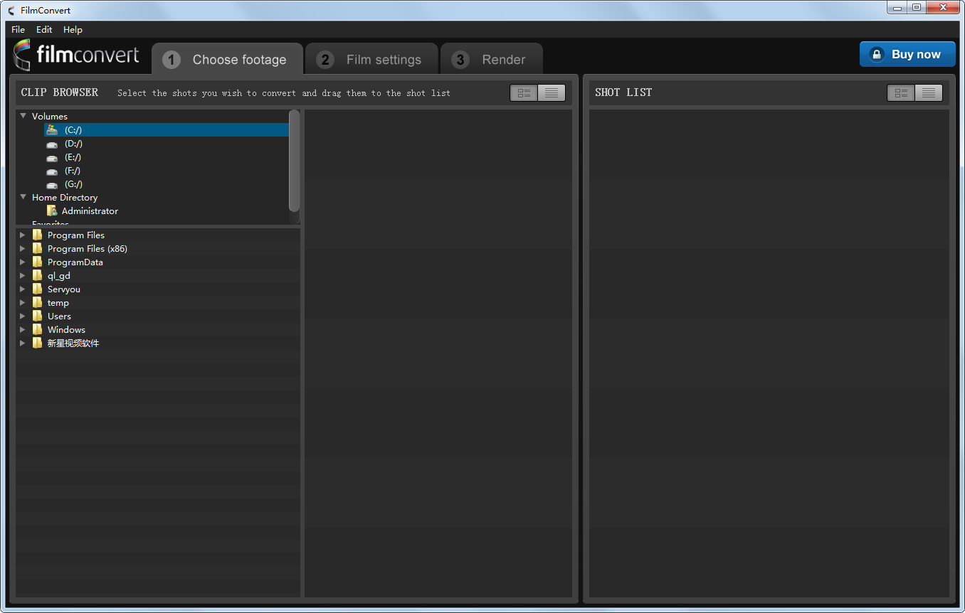Switch Clip Browser to thumbnail view
The image size is (965, 613).
pos(524,92)
